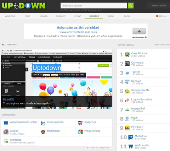
Task: Open the Blog tab
Action: [x=127, y=16]
